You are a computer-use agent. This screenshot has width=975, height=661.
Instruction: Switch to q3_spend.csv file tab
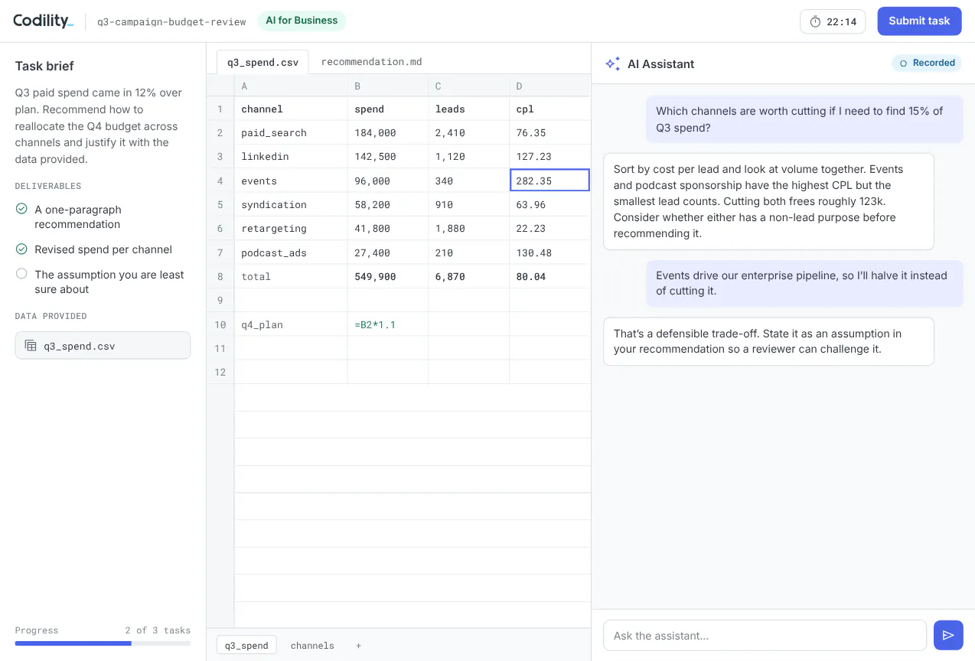point(262,62)
